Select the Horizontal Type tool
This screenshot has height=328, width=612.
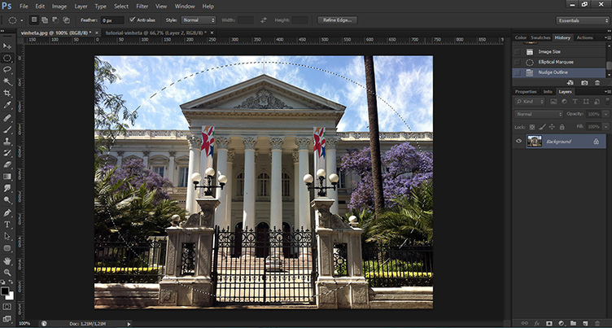pos(7,224)
